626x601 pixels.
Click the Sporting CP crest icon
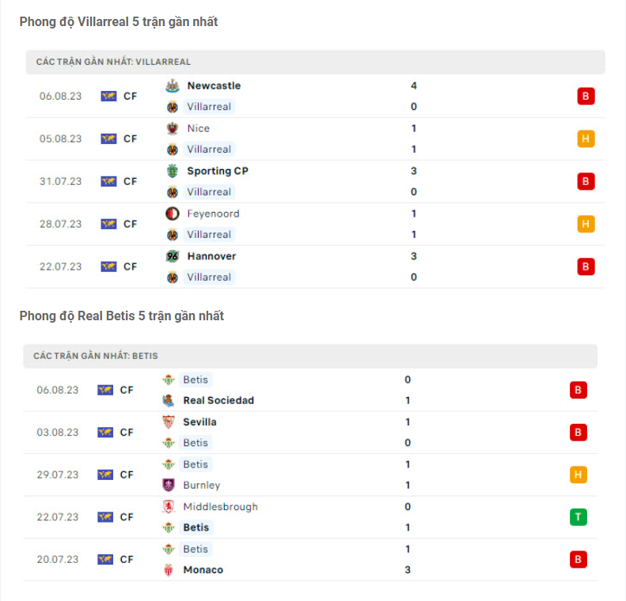(x=173, y=172)
